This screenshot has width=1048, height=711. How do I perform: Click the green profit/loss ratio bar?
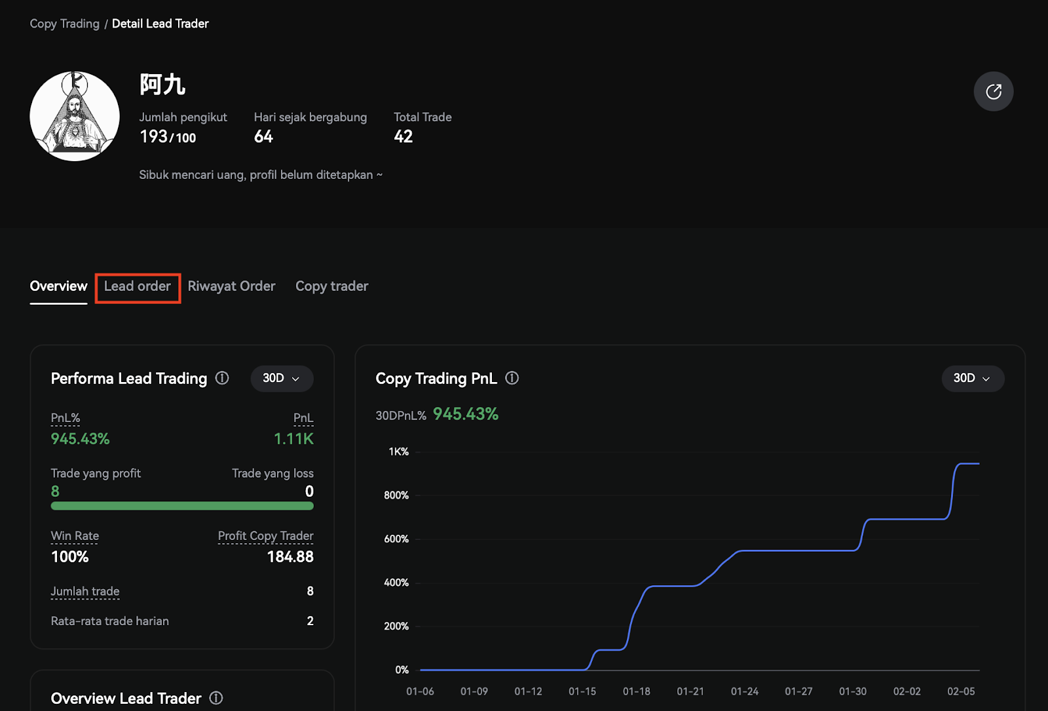pos(182,506)
